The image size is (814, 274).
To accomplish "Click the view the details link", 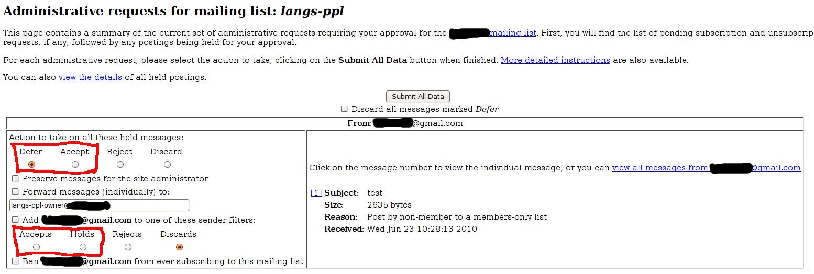I will pyautogui.click(x=90, y=78).
